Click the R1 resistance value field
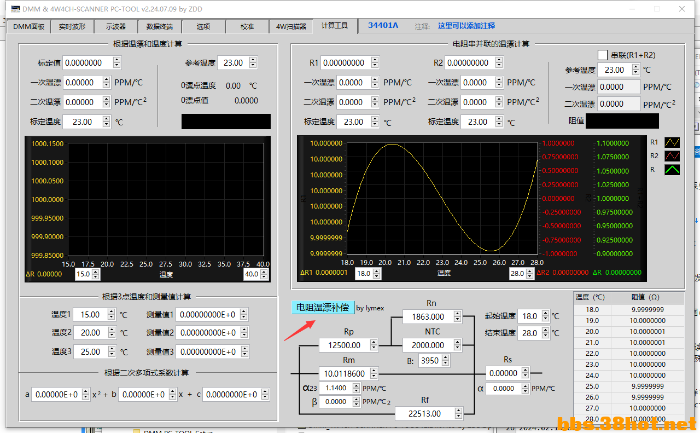Screen dimensions: 700x433 pos(345,63)
